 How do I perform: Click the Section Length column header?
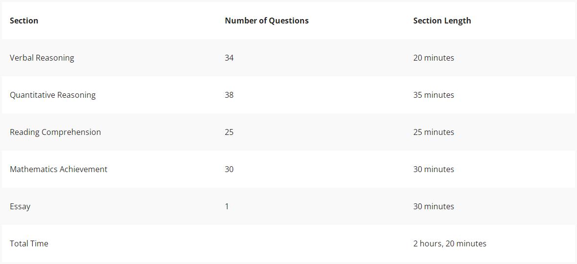coord(442,21)
